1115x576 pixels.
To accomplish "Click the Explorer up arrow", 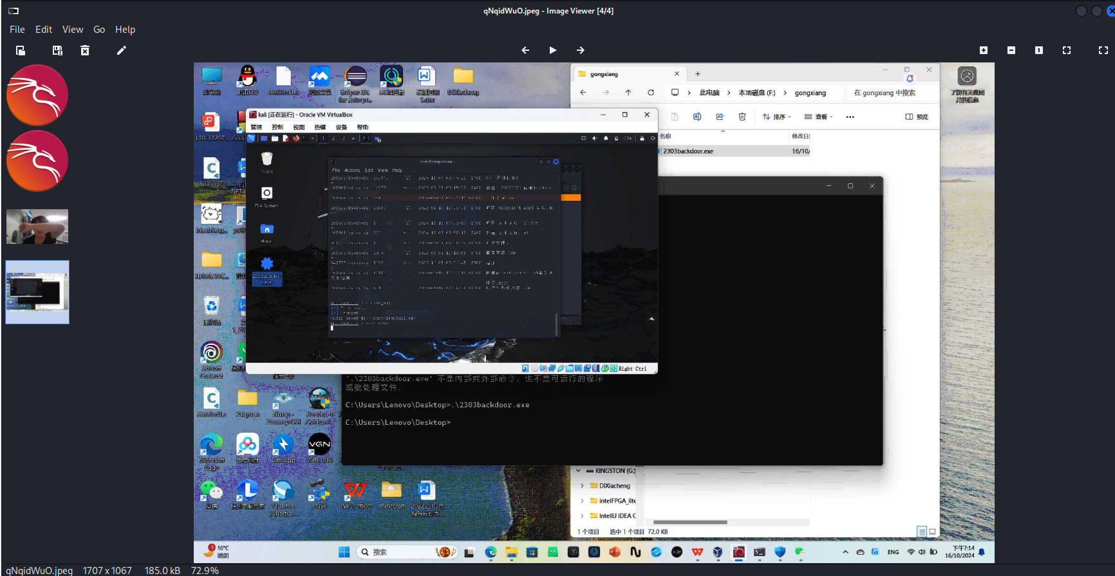I will (x=628, y=93).
